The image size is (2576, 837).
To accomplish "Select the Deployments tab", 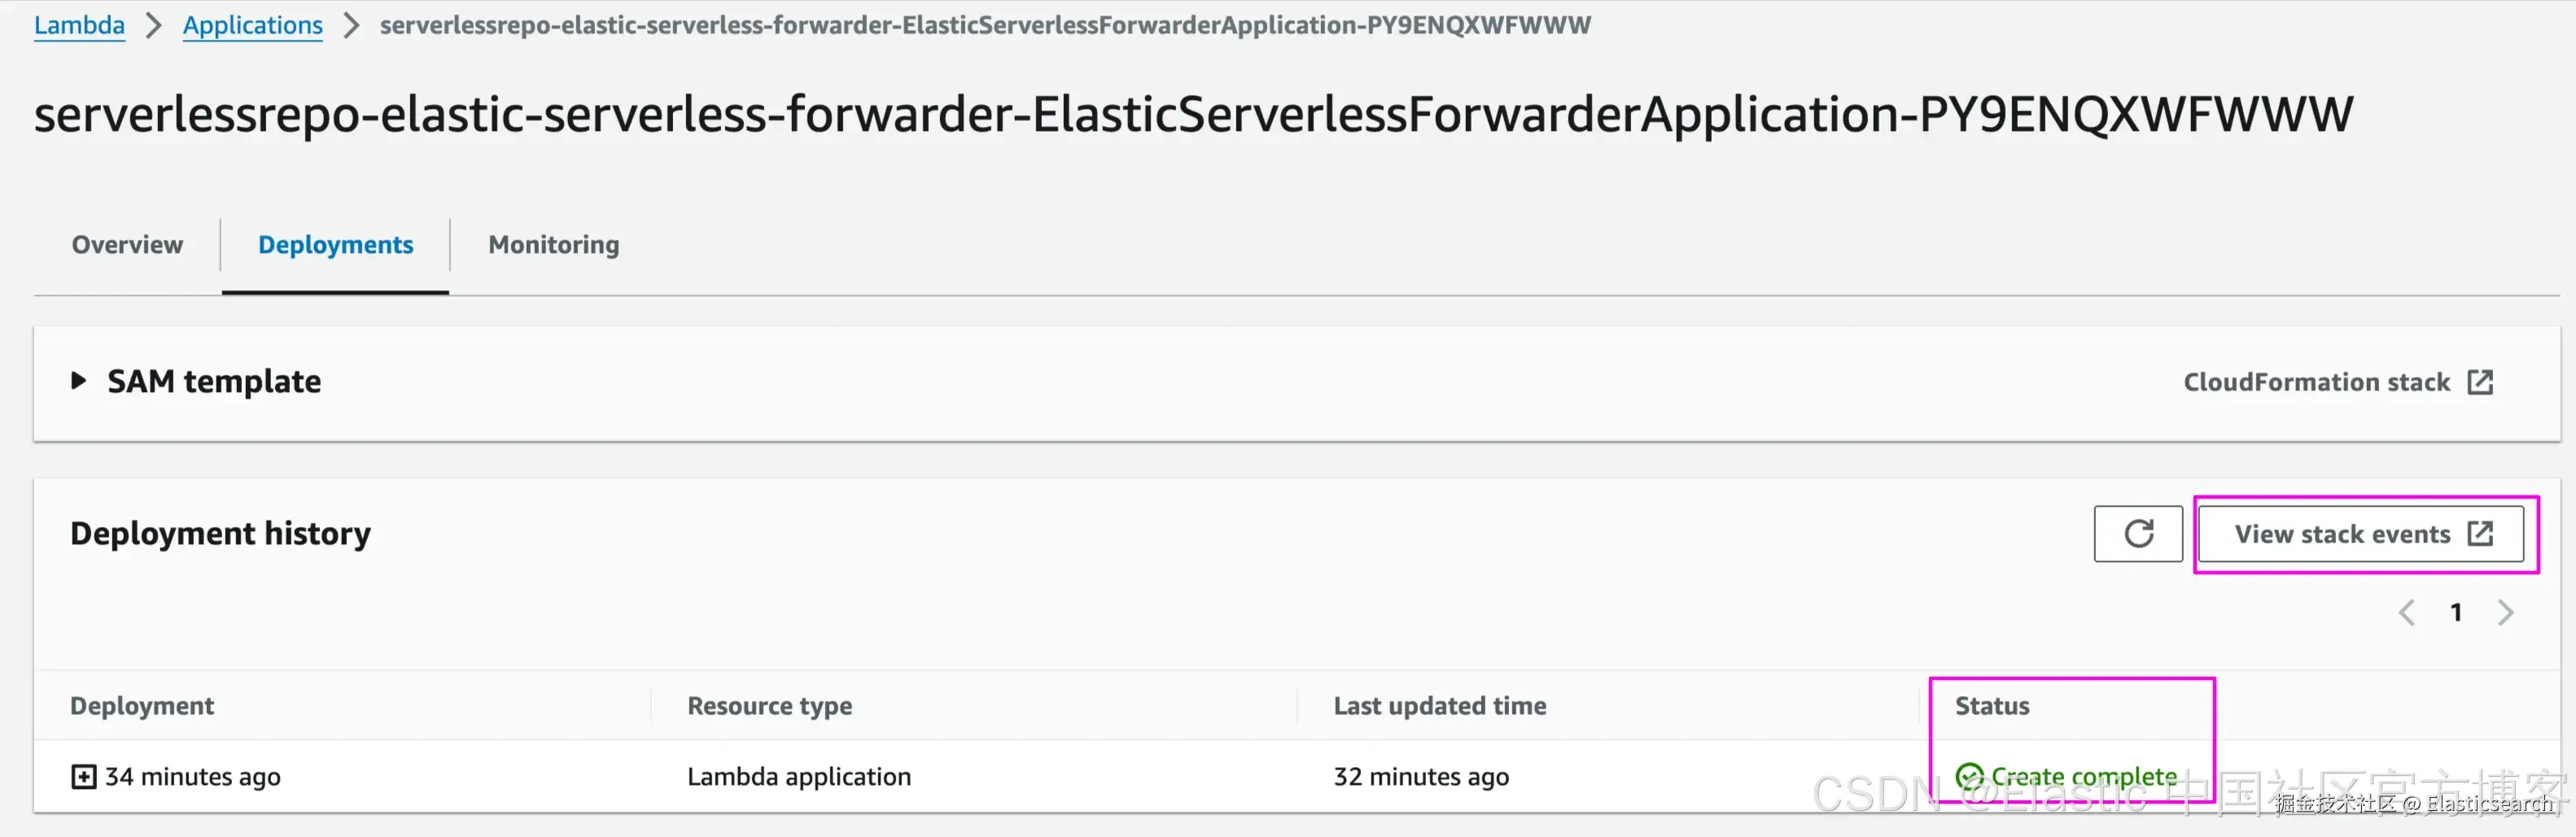I will (x=335, y=245).
